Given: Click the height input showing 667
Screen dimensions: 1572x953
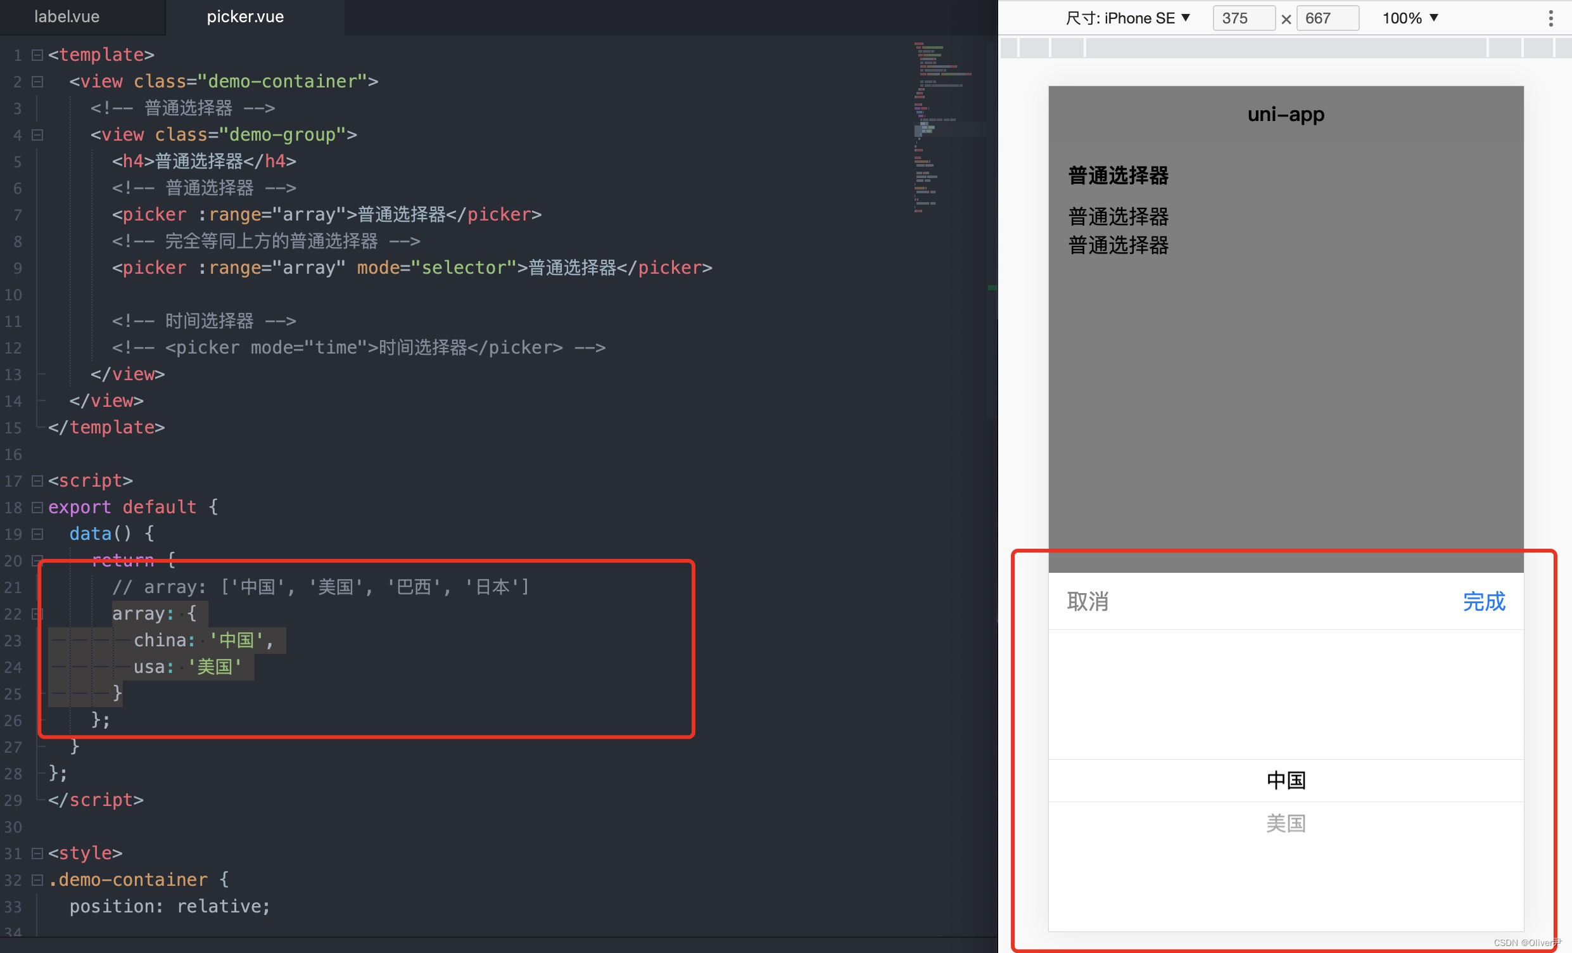Looking at the screenshot, I should [1327, 18].
